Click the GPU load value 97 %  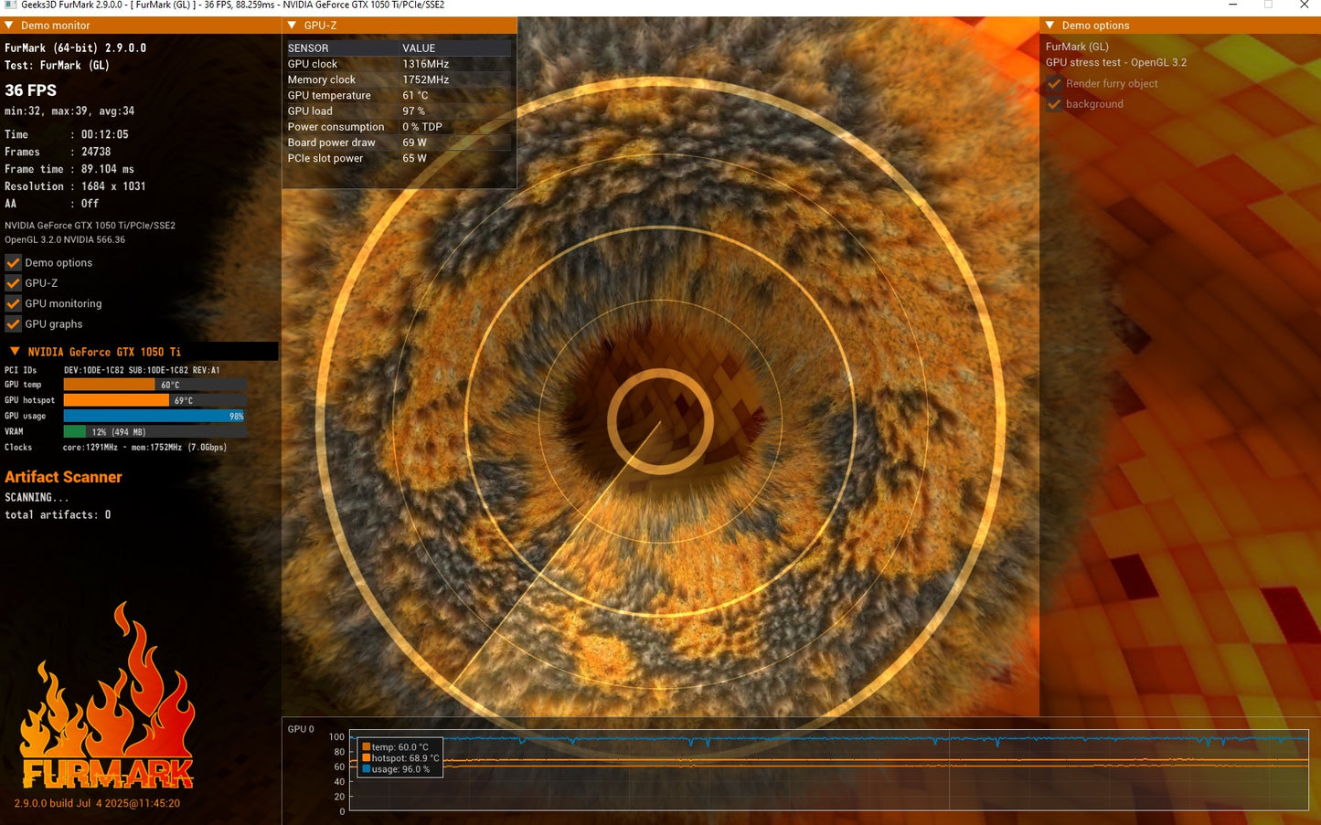coord(413,111)
